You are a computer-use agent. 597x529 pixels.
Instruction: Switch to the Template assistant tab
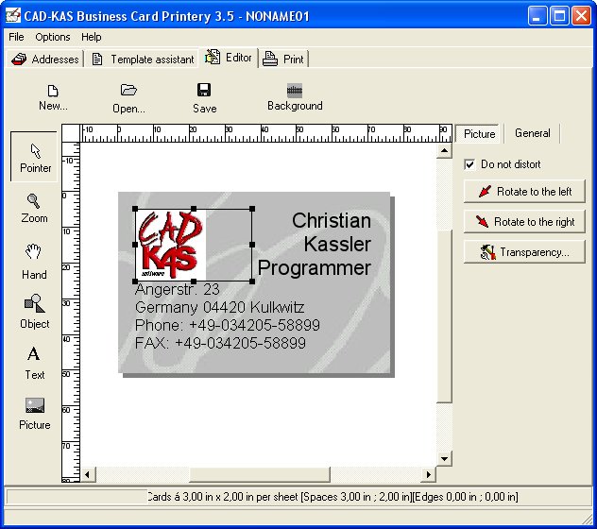(143, 59)
